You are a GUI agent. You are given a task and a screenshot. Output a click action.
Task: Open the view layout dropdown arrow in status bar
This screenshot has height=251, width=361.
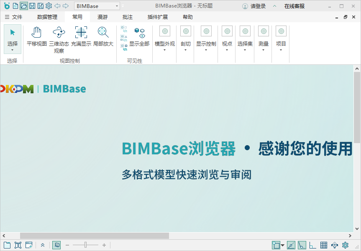click(x=282, y=245)
